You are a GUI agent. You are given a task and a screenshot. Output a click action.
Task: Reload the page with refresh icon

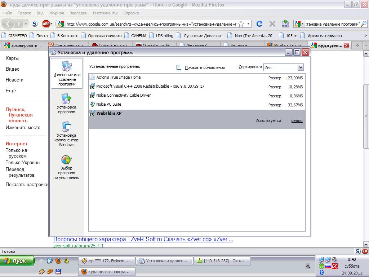259,24
